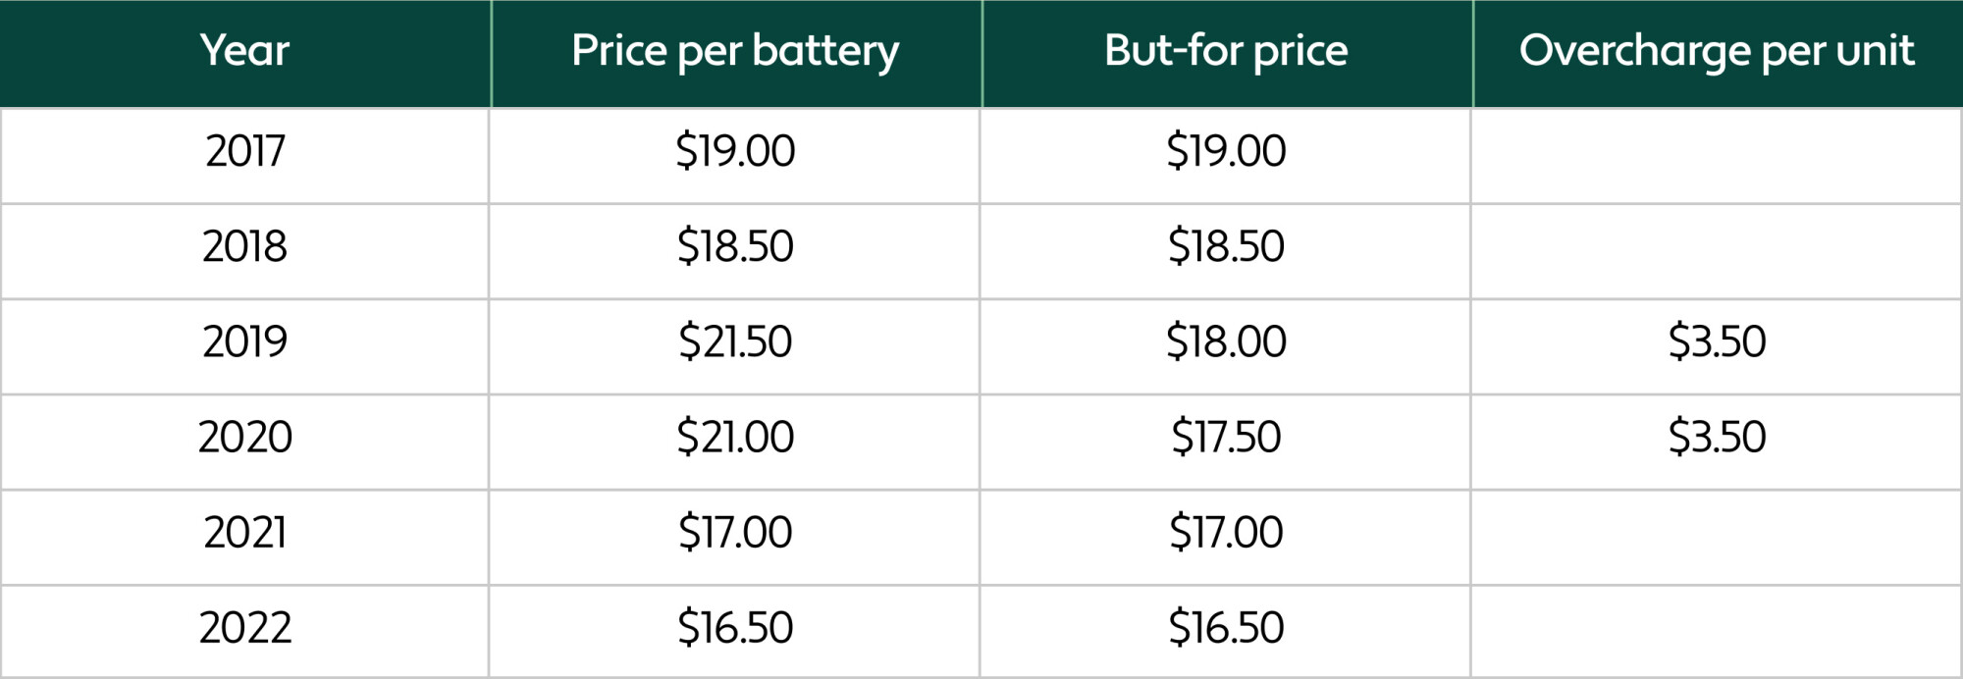Screen dimensions: 1963x679
Task: Select the Price per battery header
Action: pos(735,51)
